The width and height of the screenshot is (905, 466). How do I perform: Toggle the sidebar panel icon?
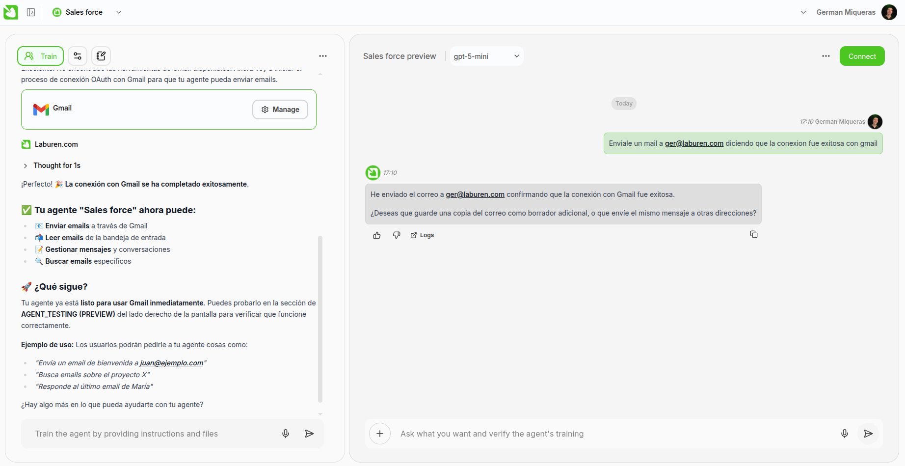[31, 12]
